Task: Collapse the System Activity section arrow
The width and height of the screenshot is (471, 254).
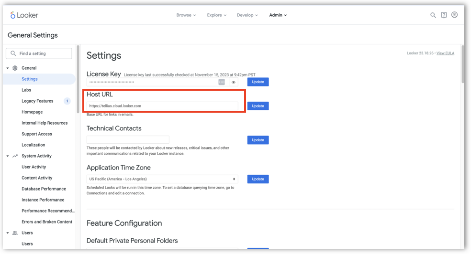Action: pyautogui.click(x=8, y=156)
